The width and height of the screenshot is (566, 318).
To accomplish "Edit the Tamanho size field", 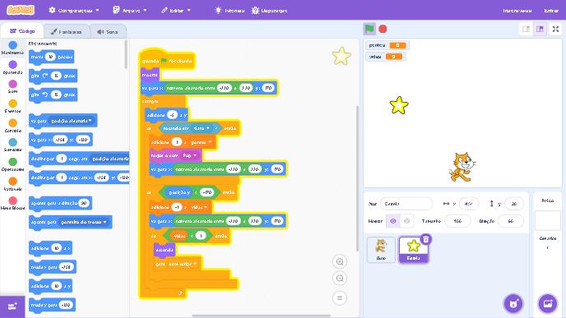I will [x=457, y=221].
